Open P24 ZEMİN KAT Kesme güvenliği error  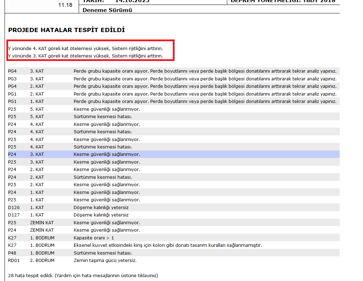point(107,230)
